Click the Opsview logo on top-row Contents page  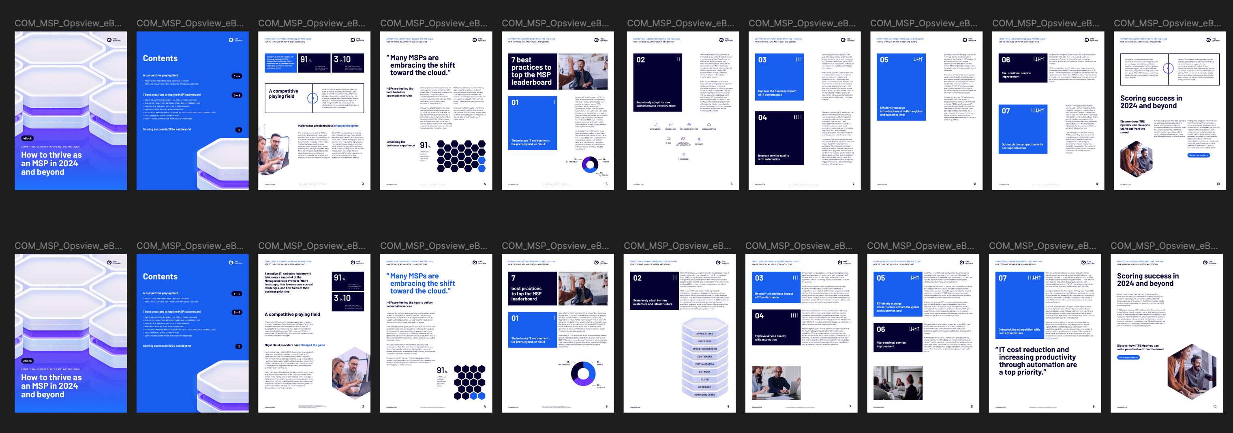(235, 40)
